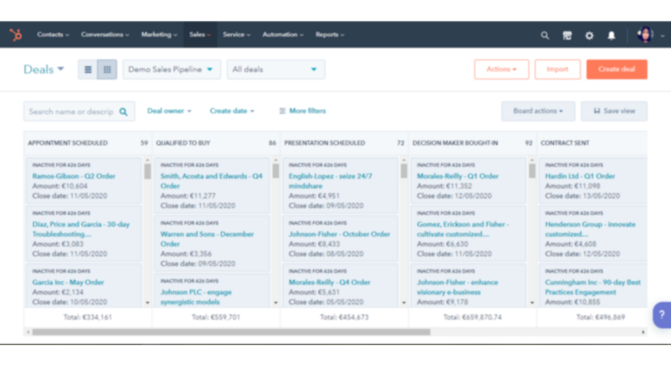671x377 pixels.
Task: Click Decision Maker Bought-In scrollbar down arrow
Action: [x=532, y=303]
